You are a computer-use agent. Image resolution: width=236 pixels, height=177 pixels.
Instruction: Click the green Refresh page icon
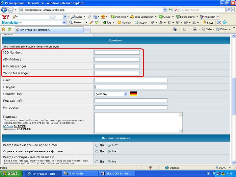170,10
